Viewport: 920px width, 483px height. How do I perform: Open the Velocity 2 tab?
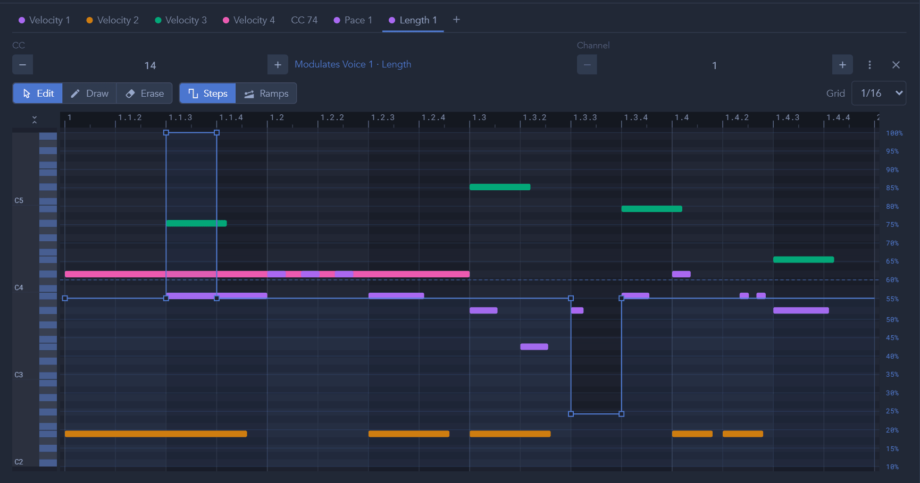[112, 20]
